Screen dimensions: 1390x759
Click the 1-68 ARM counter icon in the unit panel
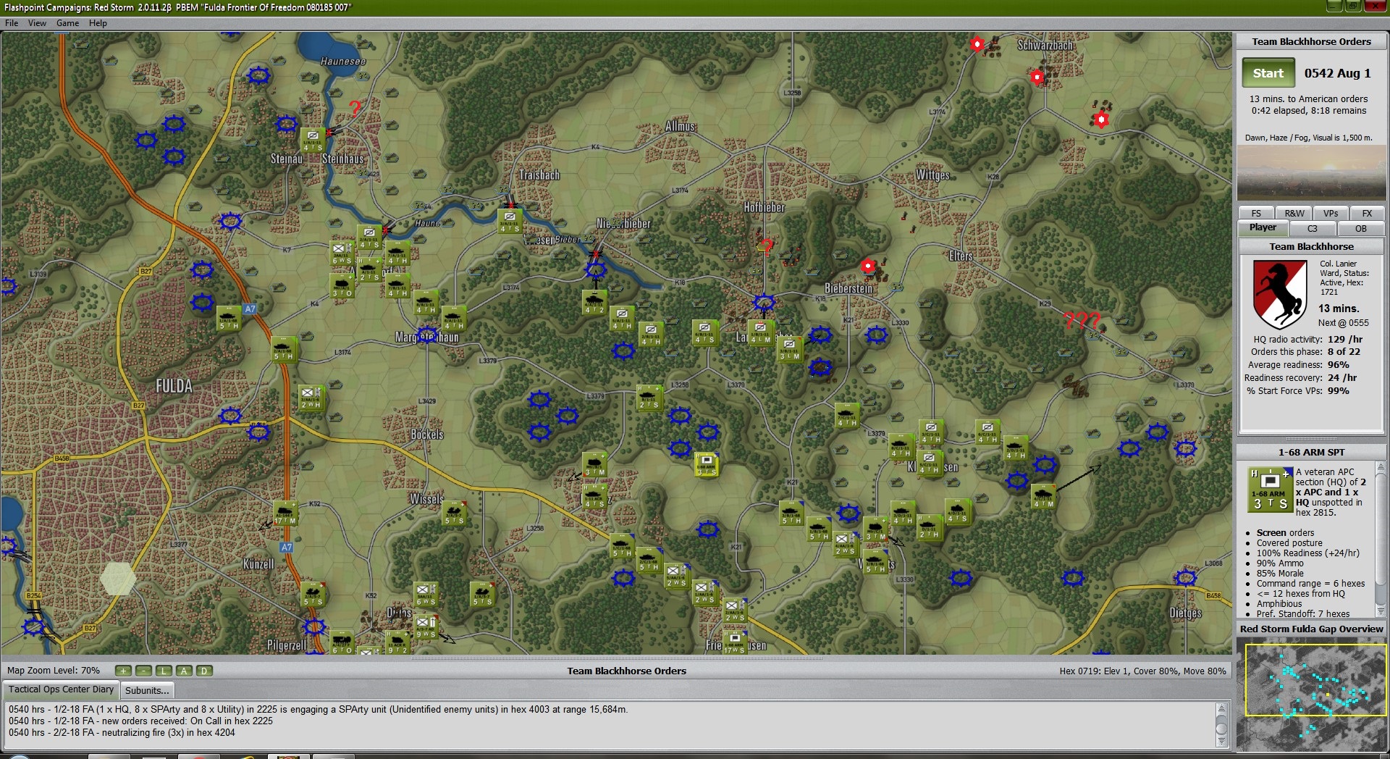point(1270,489)
